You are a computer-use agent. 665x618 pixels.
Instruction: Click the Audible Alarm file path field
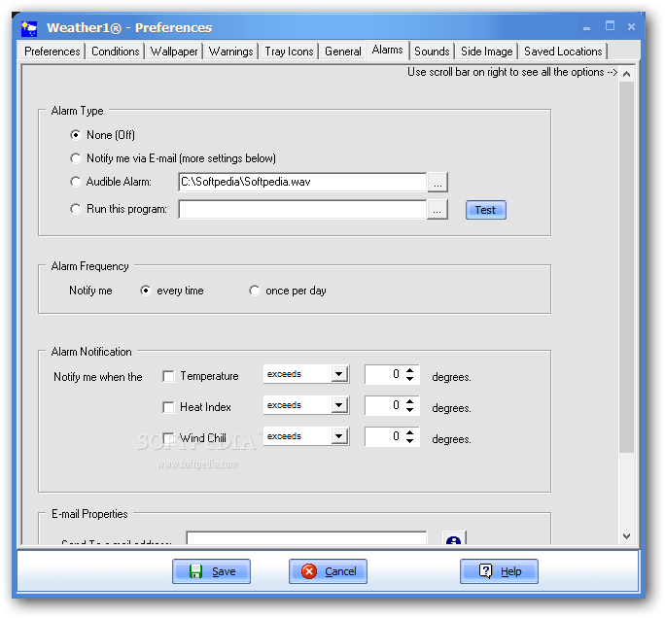click(x=302, y=183)
